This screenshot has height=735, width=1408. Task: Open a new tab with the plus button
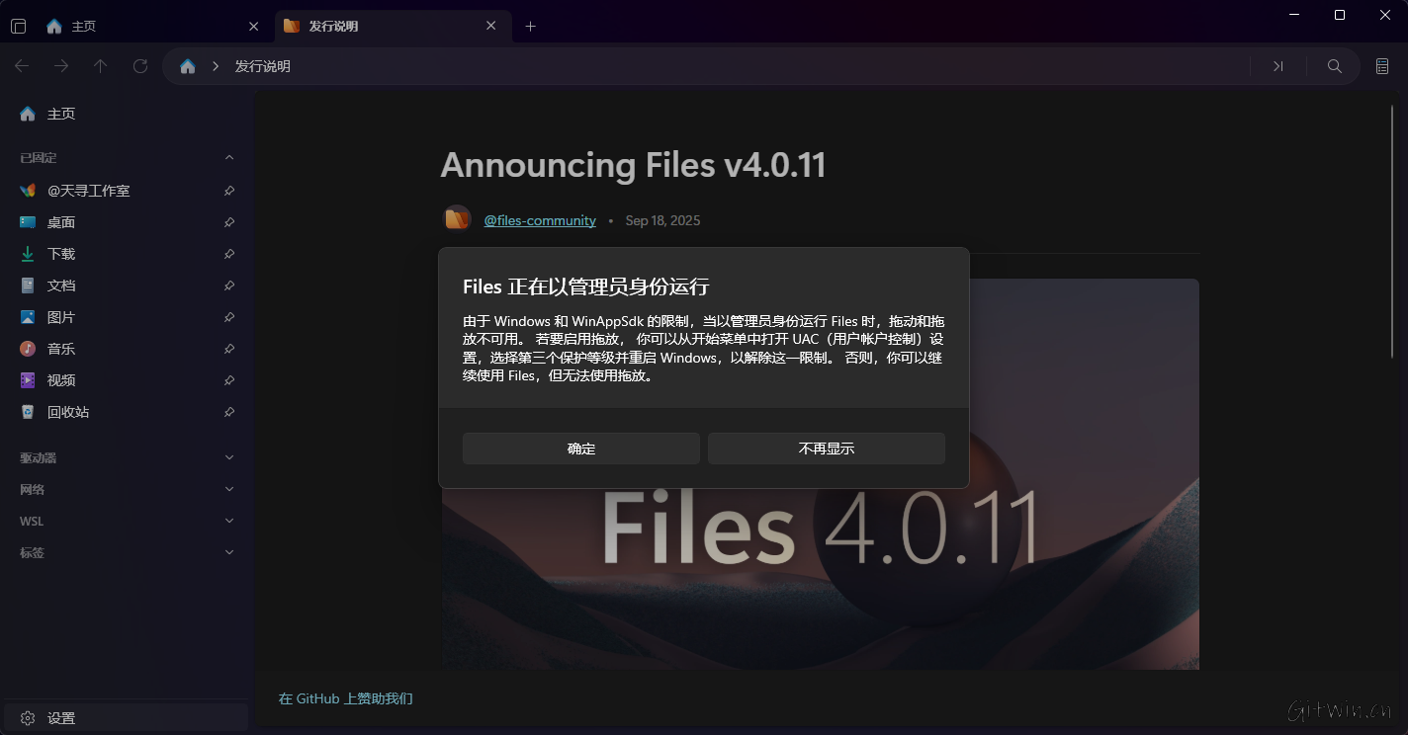531,26
